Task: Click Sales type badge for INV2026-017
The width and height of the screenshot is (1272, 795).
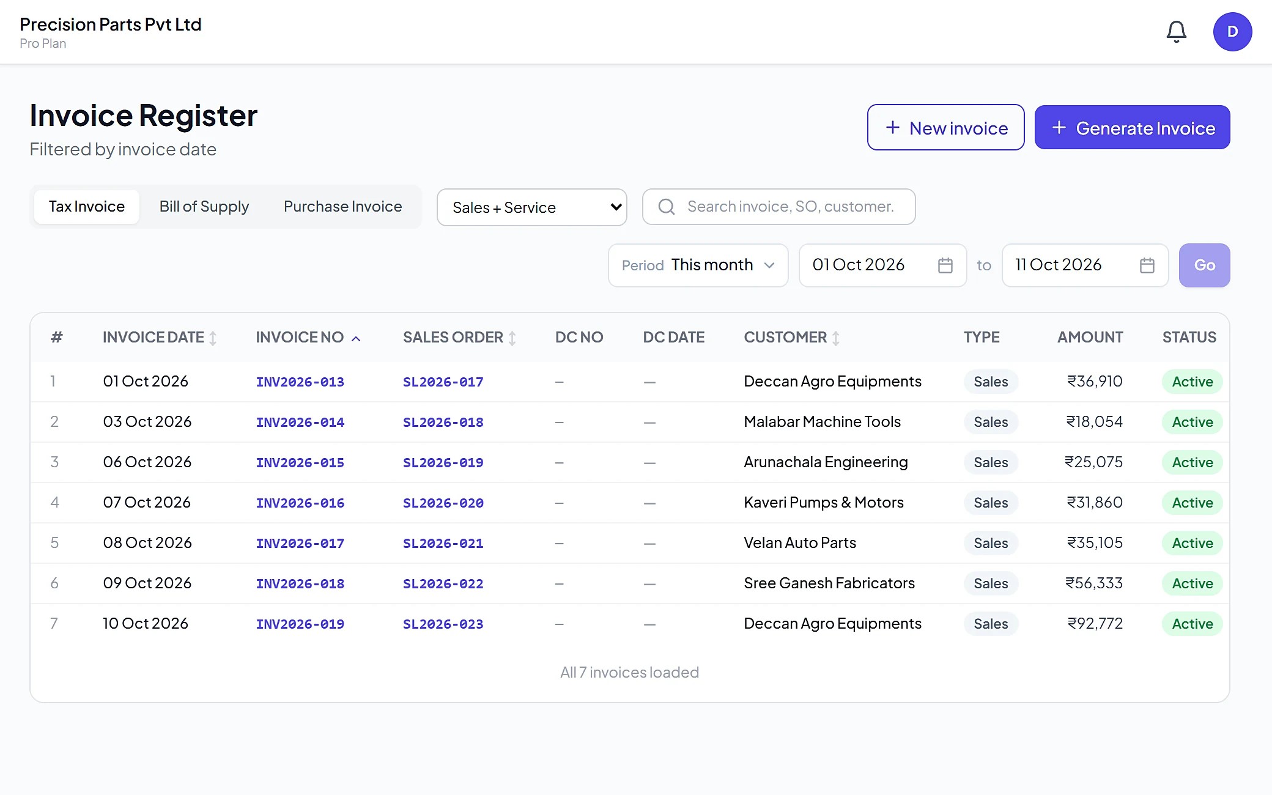Action: [991, 543]
